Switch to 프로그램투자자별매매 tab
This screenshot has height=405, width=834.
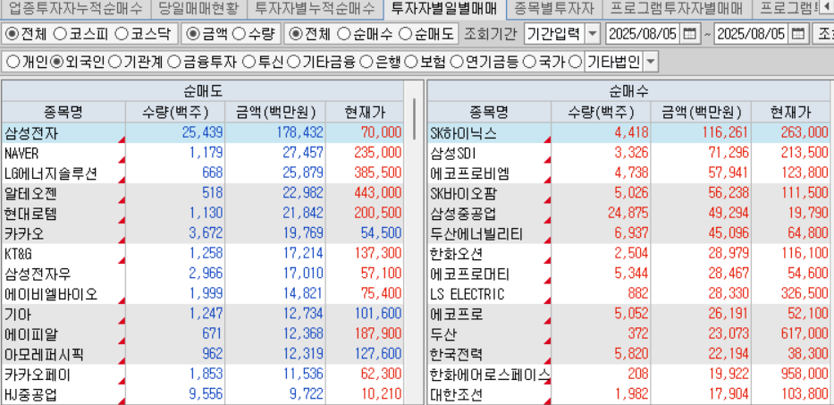(677, 8)
